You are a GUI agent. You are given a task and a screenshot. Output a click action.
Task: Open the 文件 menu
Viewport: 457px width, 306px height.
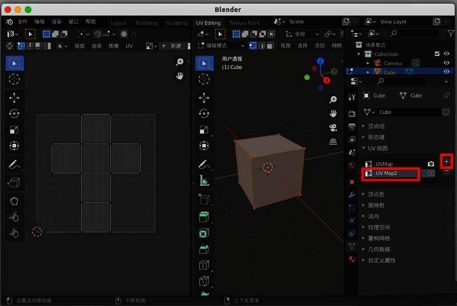[22, 22]
